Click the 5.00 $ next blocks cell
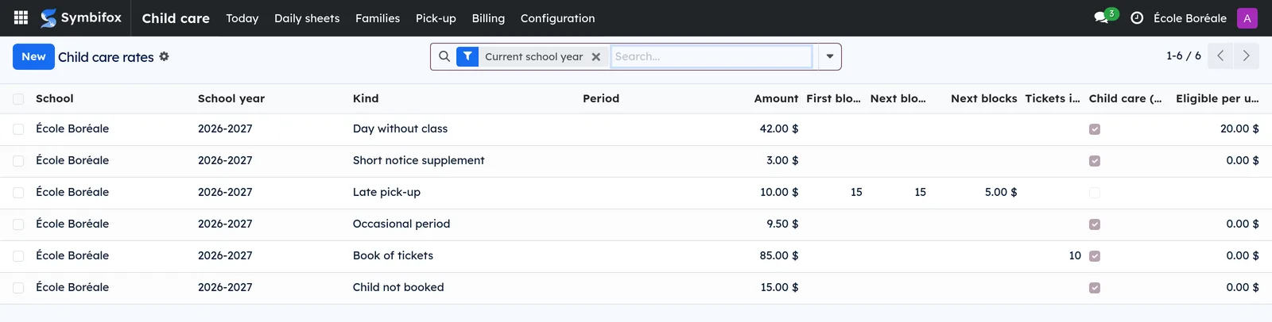 [x=1001, y=192]
